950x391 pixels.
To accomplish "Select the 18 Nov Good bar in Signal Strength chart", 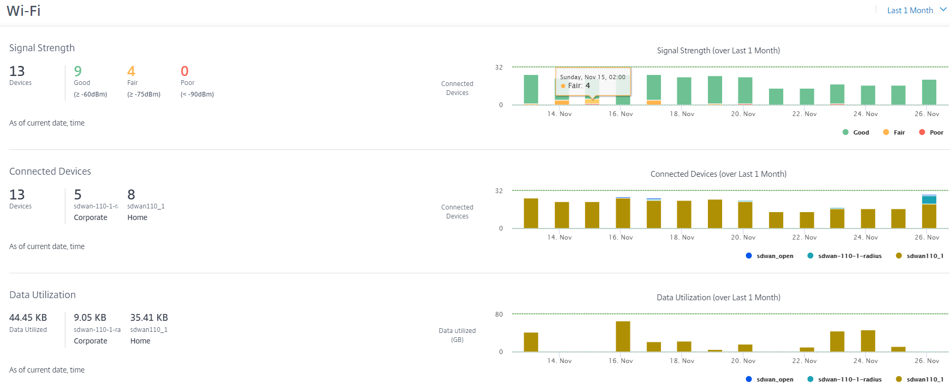I will [684, 91].
